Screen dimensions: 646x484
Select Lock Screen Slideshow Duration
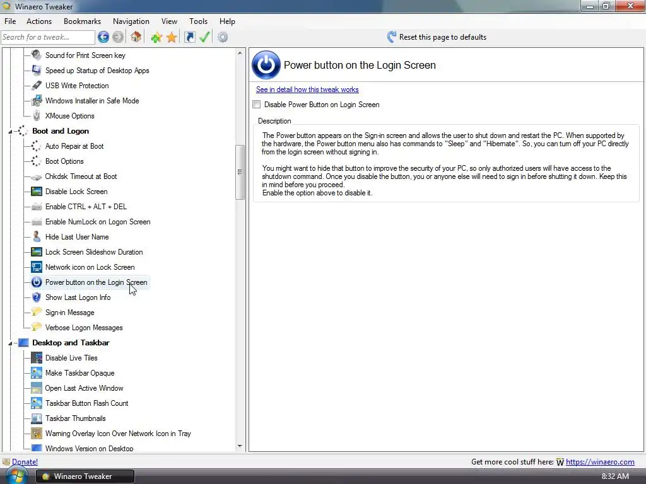[x=94, y=252]
